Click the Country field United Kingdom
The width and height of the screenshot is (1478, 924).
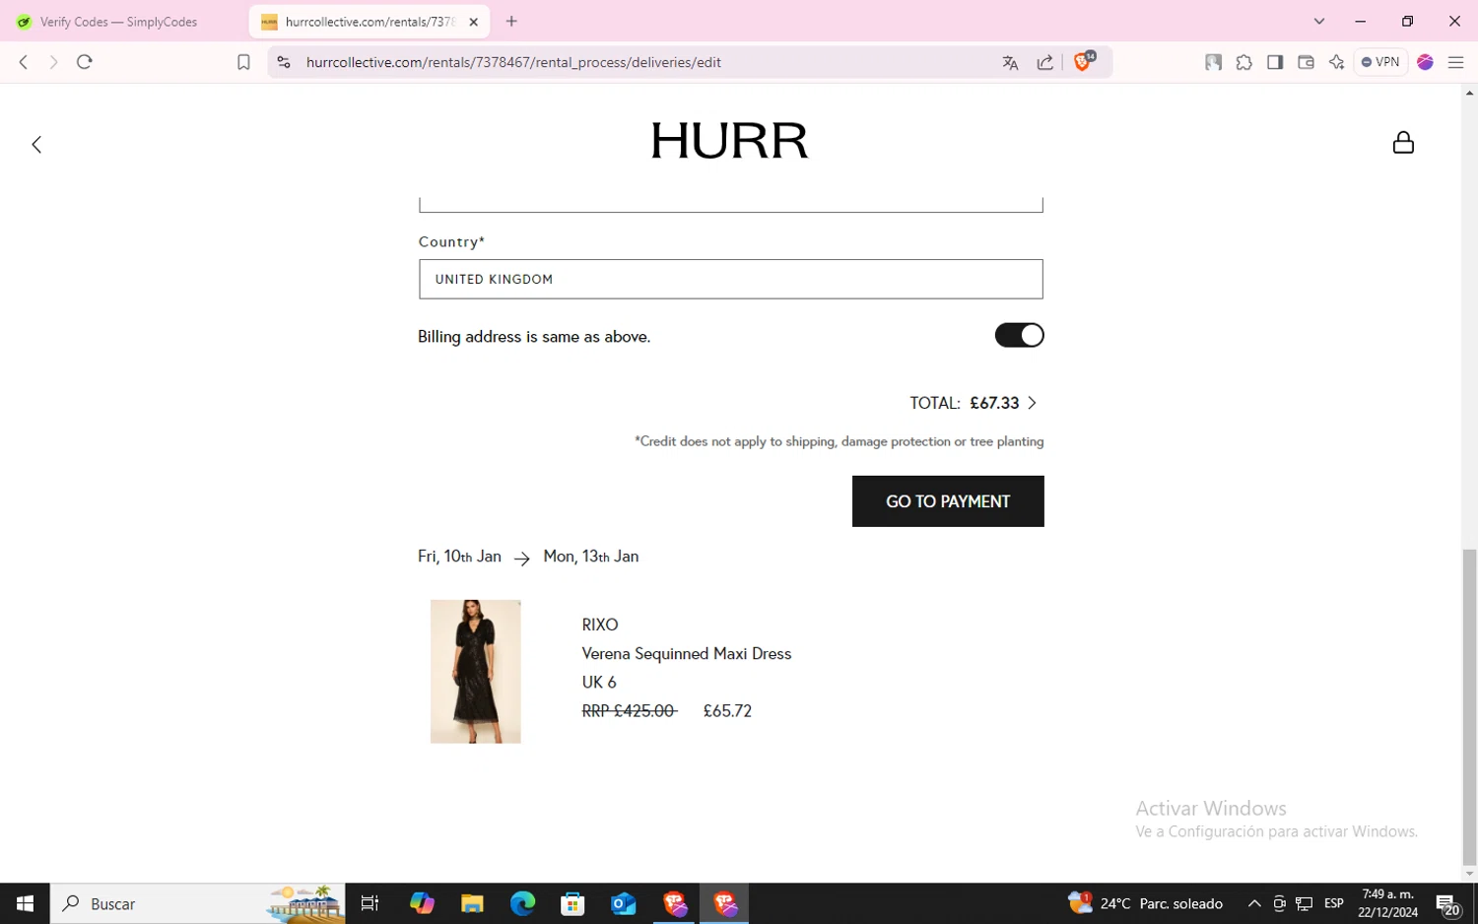730,279
